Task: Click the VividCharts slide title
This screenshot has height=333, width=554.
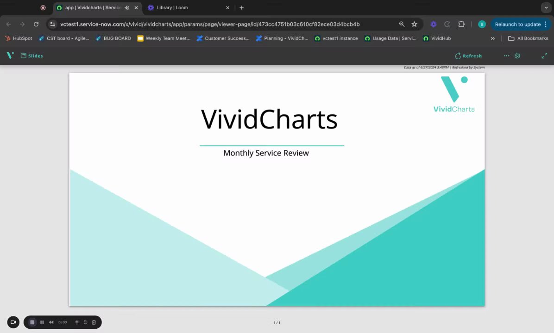Action: pos(269,119)
